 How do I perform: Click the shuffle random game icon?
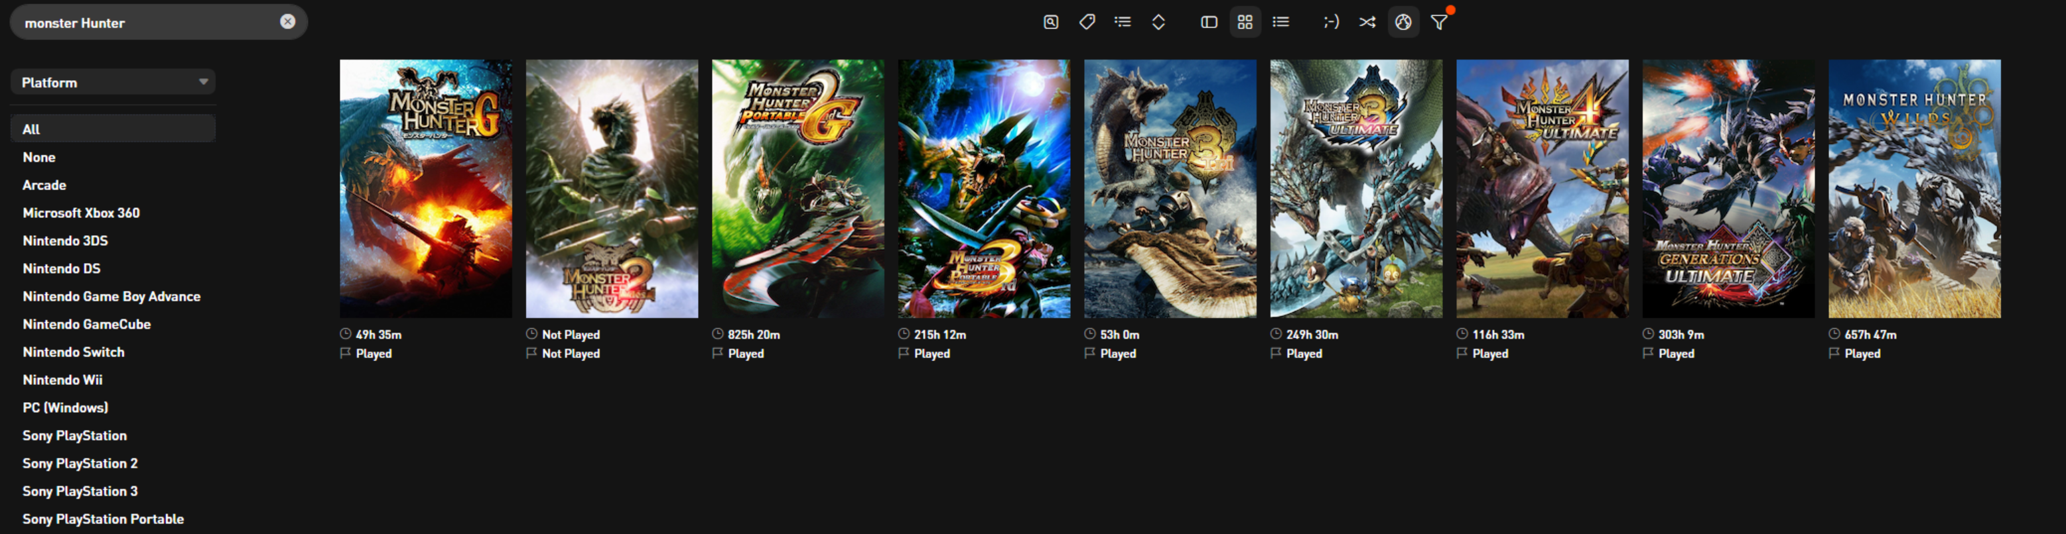coord(1367,23)
